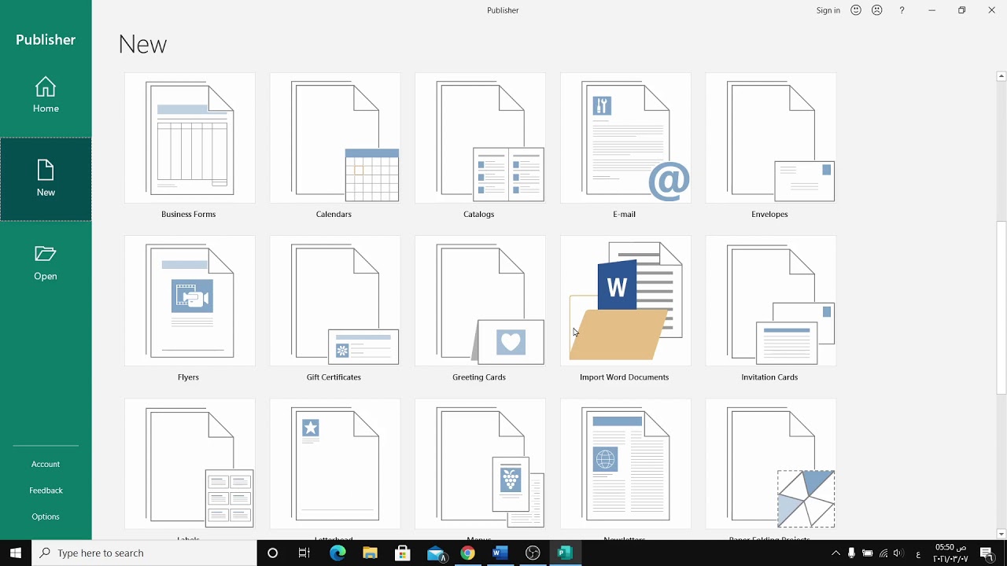The width and height of the screenshot is (1007, 566).
Task: Open the microphone tray icon
Action: tap(851, 553)
